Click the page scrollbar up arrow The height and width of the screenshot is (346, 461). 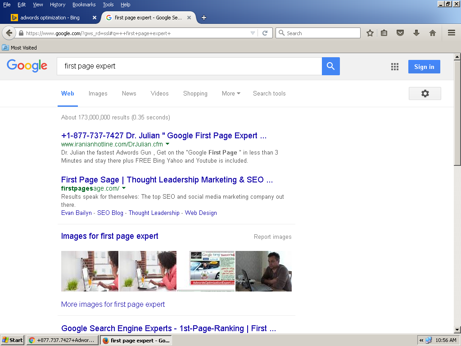coord(457,57)
